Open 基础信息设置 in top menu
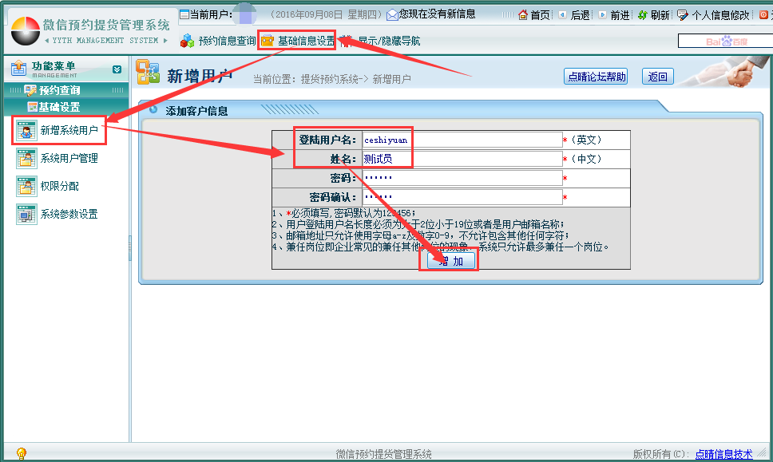This screenshot has width=773, height=462. 298,41
